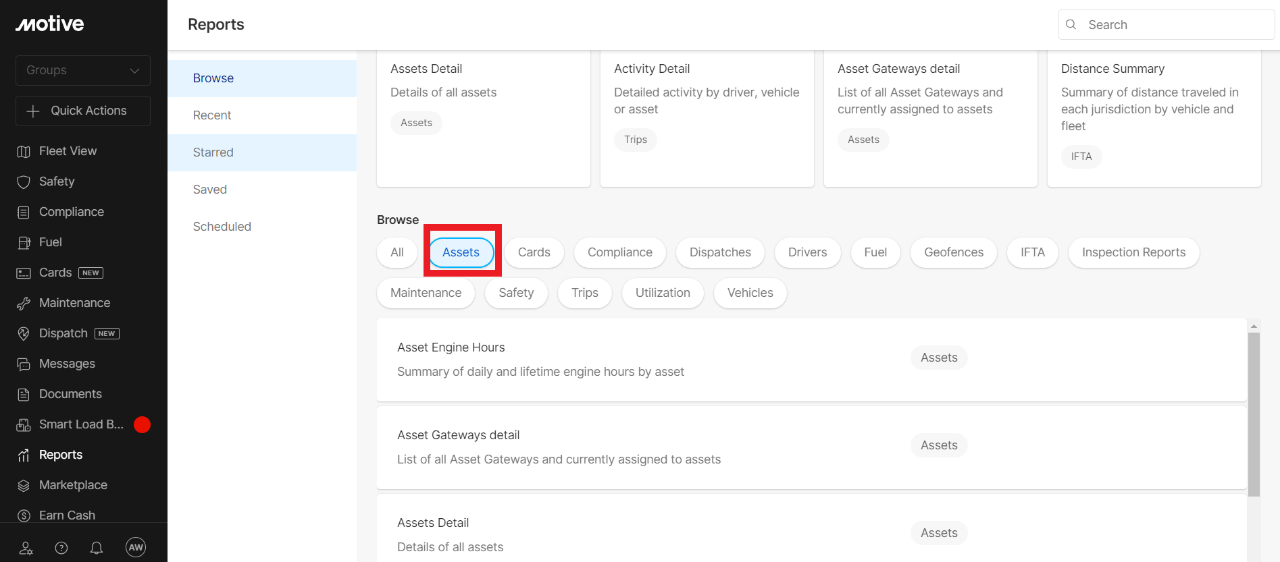
Task: Toggle the Assets filter chip
Action: (x=461, y=252)
